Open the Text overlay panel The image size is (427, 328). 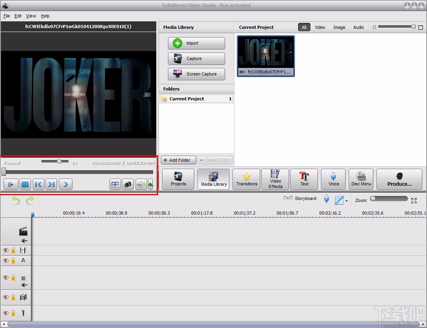point(304,179)
